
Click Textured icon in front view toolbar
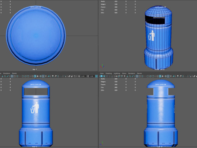[43, 76]
